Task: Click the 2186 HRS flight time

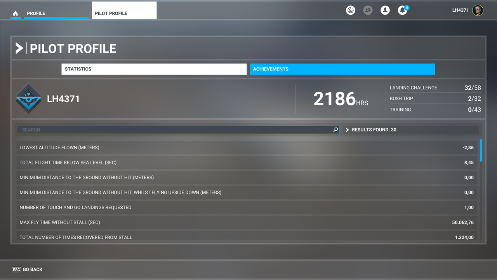Action: (x=341, y=99)
